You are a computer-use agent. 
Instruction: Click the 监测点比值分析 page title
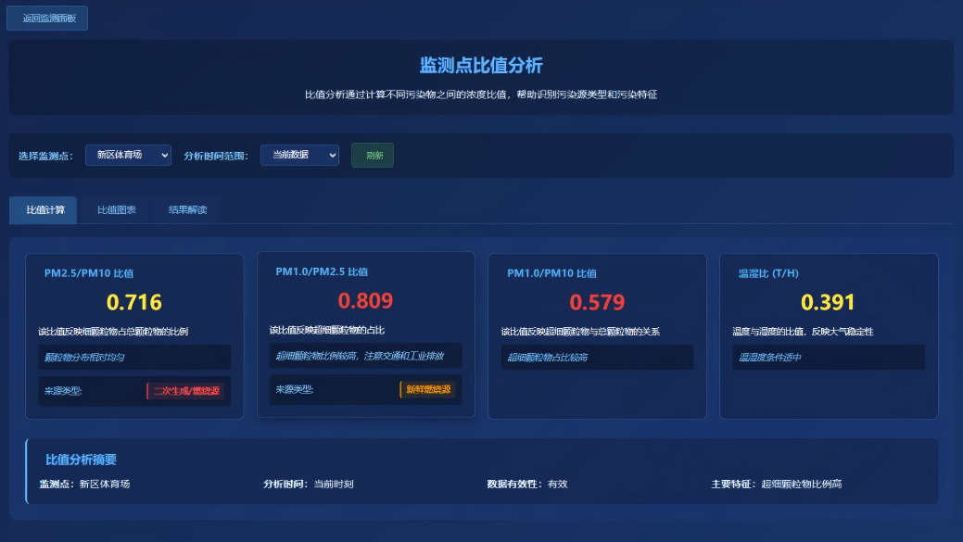[x=481, y=65]
